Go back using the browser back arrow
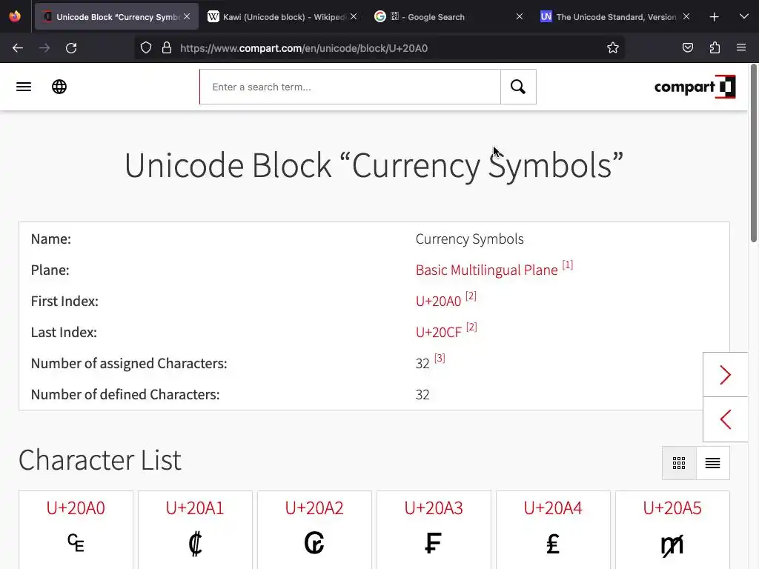 pyautogui.click(x=18, y=48)
